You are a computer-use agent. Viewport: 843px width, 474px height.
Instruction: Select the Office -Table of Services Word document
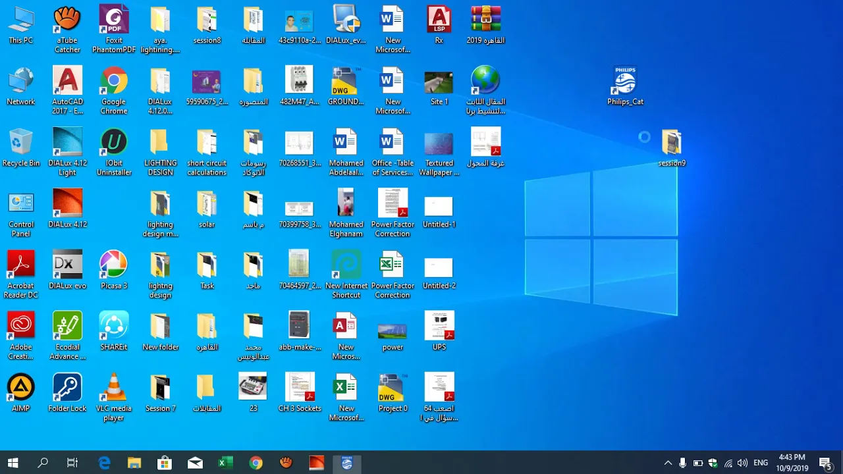click(393, 152)
